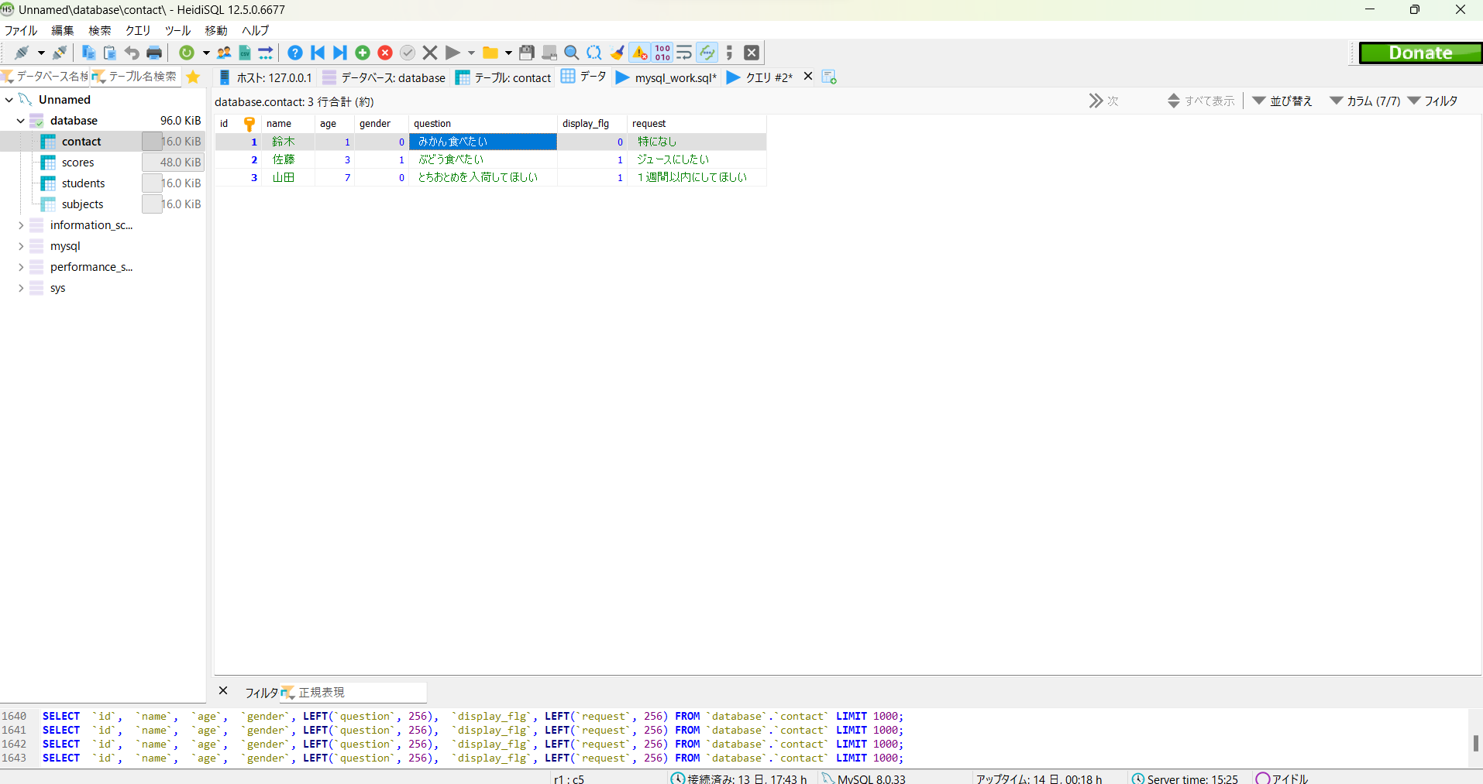Image resolution: width=1483 pixels, height=784 pixels.
Task: Delete the selected row via red delete icon
Action: (385, 52)
